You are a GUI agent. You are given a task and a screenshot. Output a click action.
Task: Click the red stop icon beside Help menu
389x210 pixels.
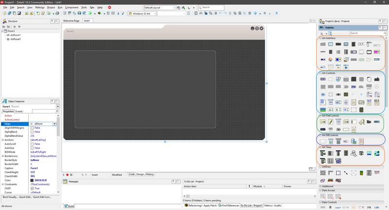(x=109, y=7)
